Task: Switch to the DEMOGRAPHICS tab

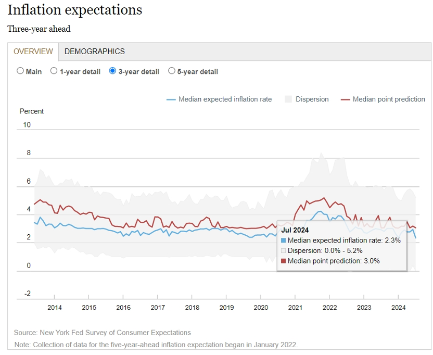Action: 94,52
